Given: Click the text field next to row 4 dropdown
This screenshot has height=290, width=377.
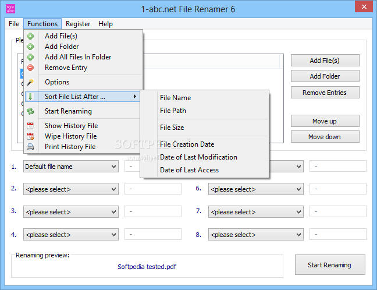Looking at the screenshot, I should click(153, 234).
